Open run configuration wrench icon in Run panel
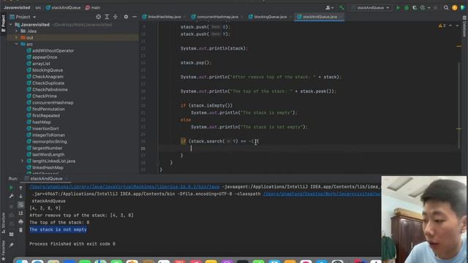 pos(12,197)
